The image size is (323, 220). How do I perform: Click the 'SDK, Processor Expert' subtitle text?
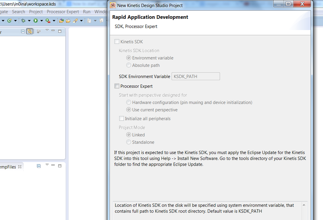(x=136, y=27)
